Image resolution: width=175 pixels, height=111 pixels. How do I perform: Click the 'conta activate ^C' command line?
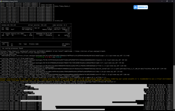coord(48,5)
